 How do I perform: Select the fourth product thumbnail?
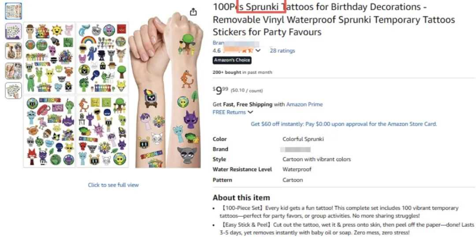13,70
